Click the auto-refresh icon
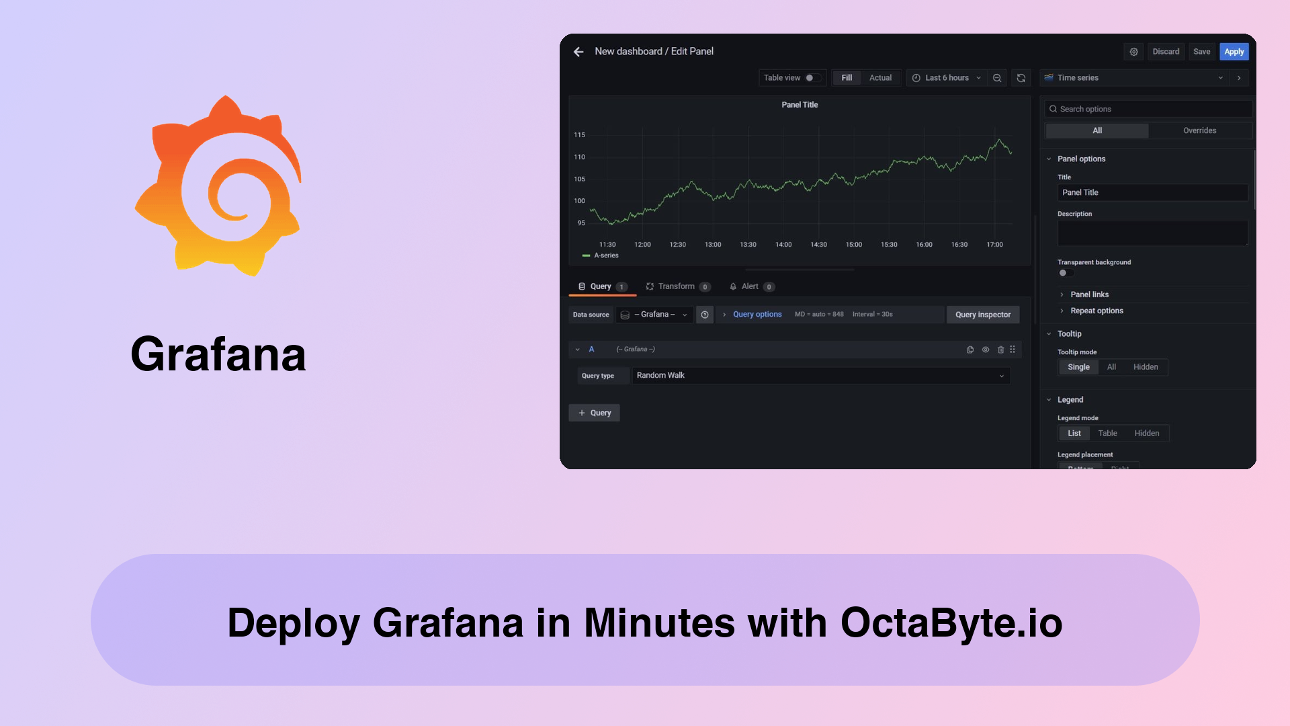This screenshot has width=1290, height=726. pos(1021,78)
